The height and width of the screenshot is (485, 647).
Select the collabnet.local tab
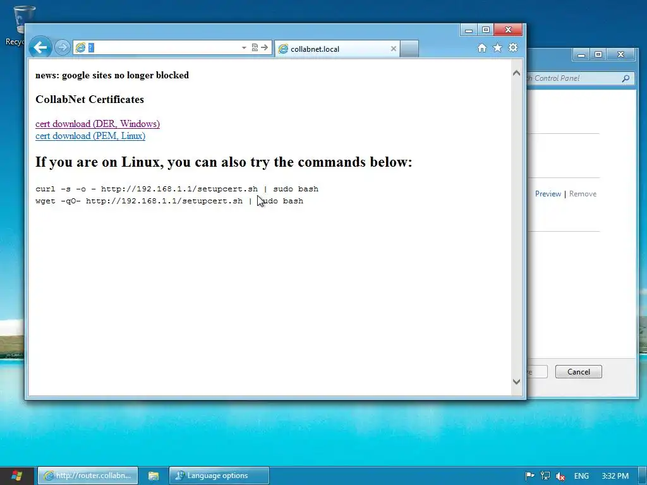click(x=337, y=49)
